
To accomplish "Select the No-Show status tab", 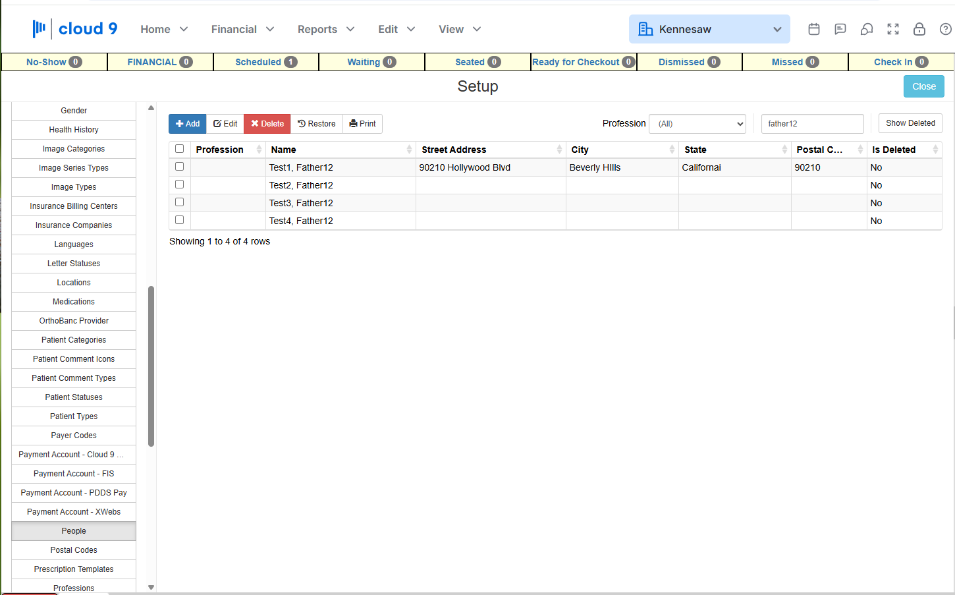I will click(x=54, y=62).
